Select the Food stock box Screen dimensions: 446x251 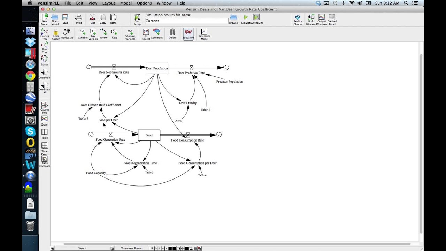[x=149, y=135]
